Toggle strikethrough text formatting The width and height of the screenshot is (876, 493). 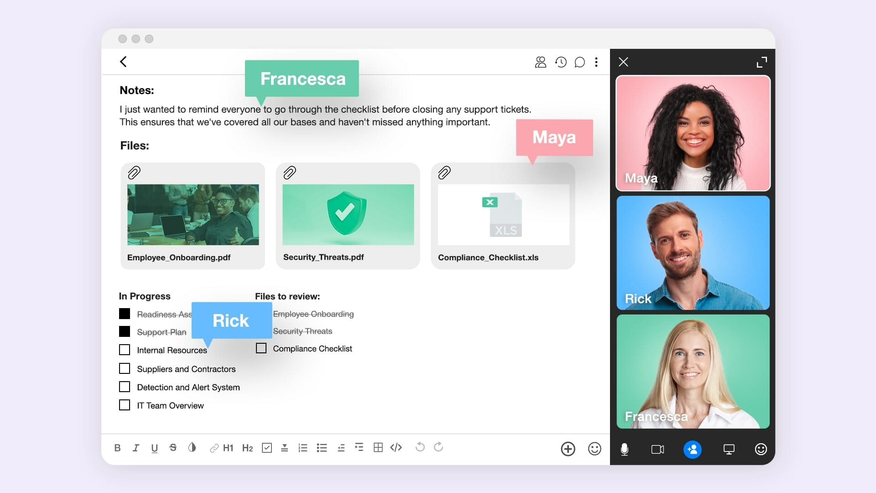click(x=174, y=448)
